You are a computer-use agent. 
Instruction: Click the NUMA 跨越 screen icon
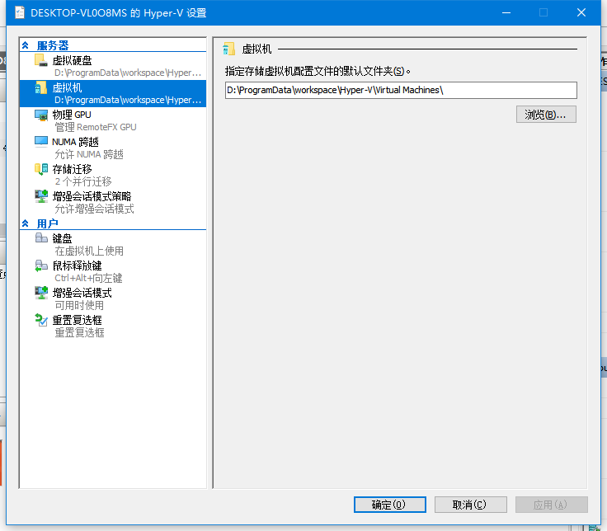(41, 142)
